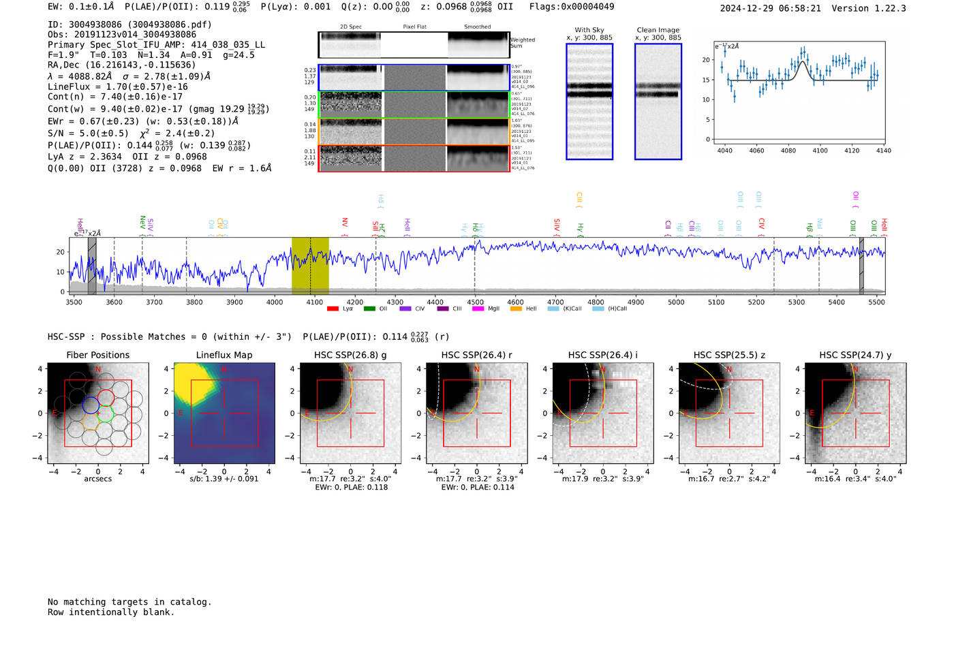Select the blue-bordered 2D spectrum fiber row
Viewport: 954px width, 649px height.
pyautogui.click(x=414, y=78)
